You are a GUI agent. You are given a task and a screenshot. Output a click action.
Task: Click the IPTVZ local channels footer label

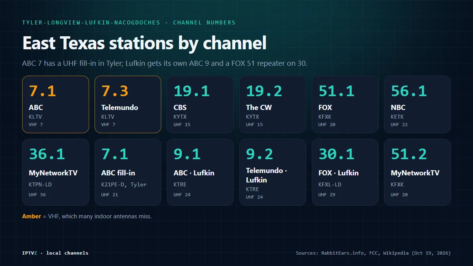coord(55,253)
